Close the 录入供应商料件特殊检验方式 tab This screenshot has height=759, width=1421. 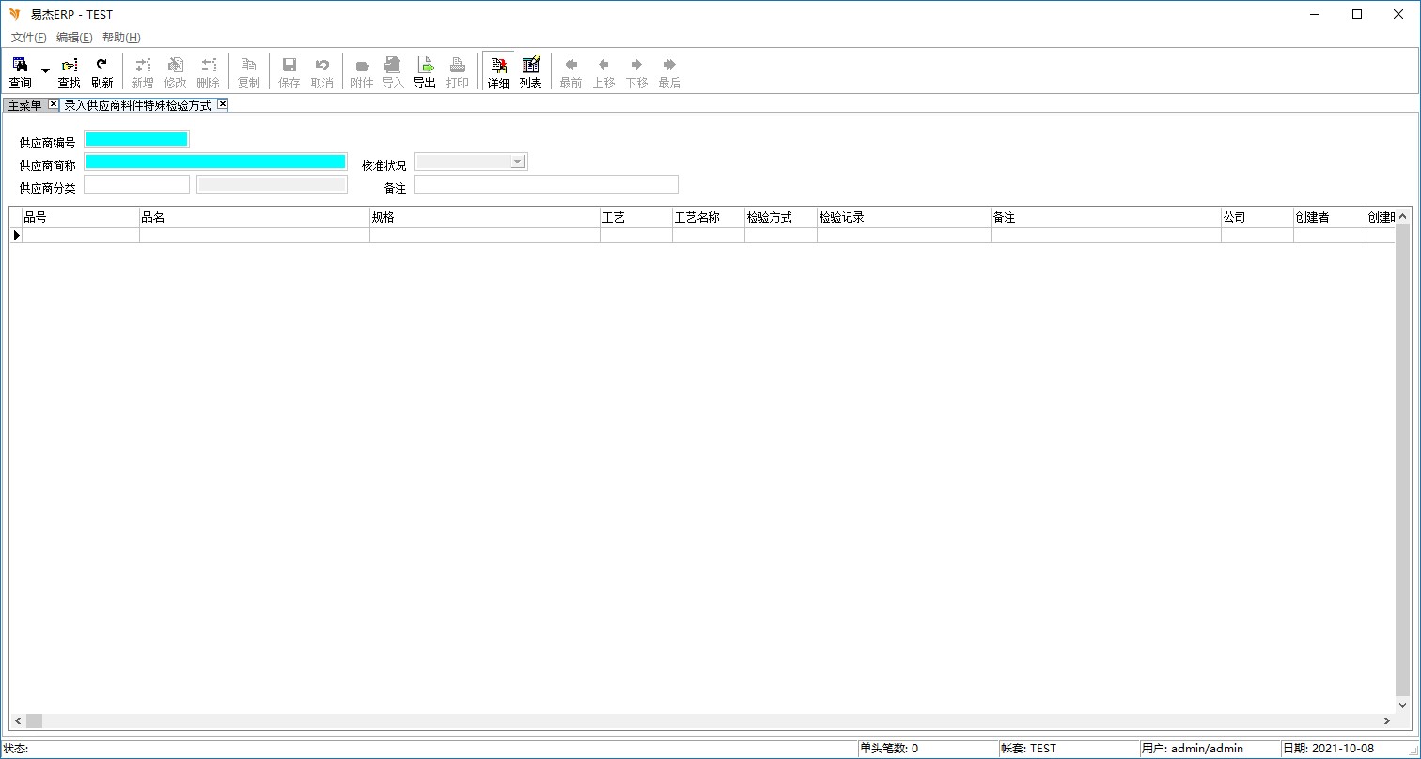223,104
